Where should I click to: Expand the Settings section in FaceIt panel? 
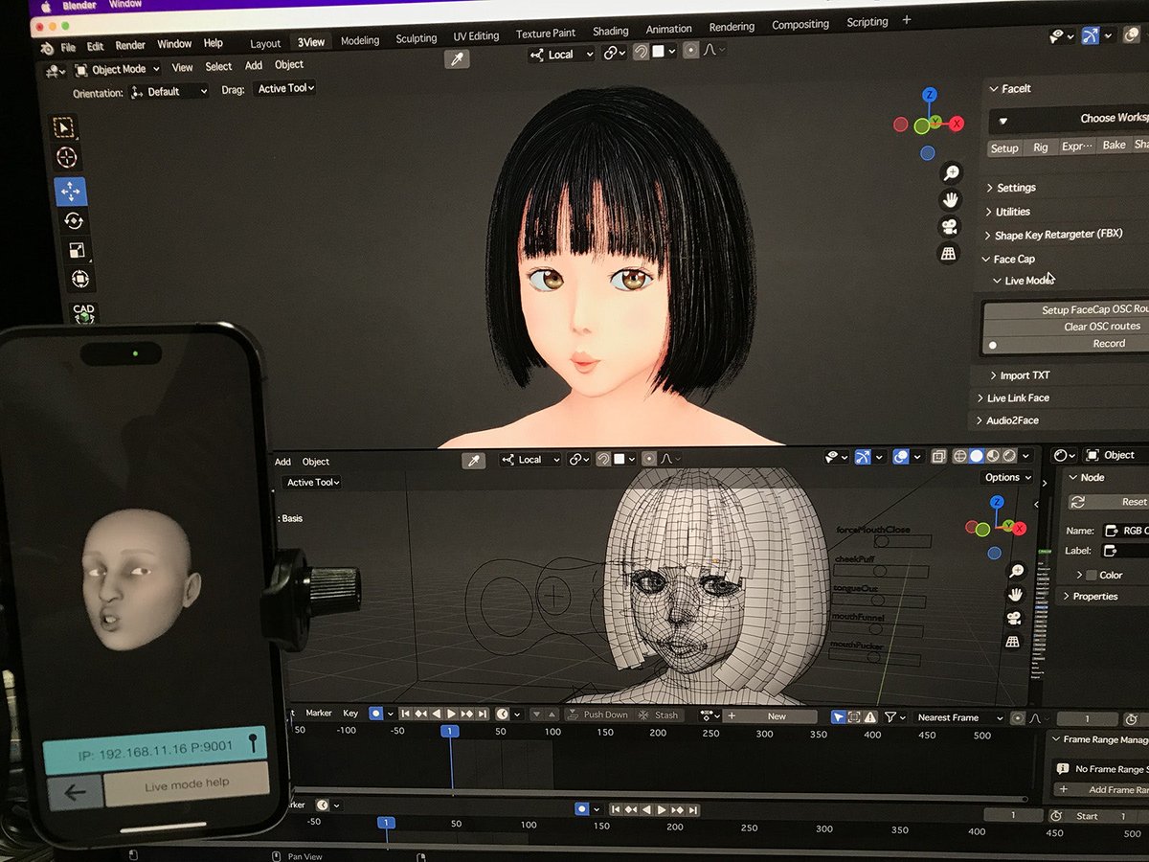[x=1010, y=188]
